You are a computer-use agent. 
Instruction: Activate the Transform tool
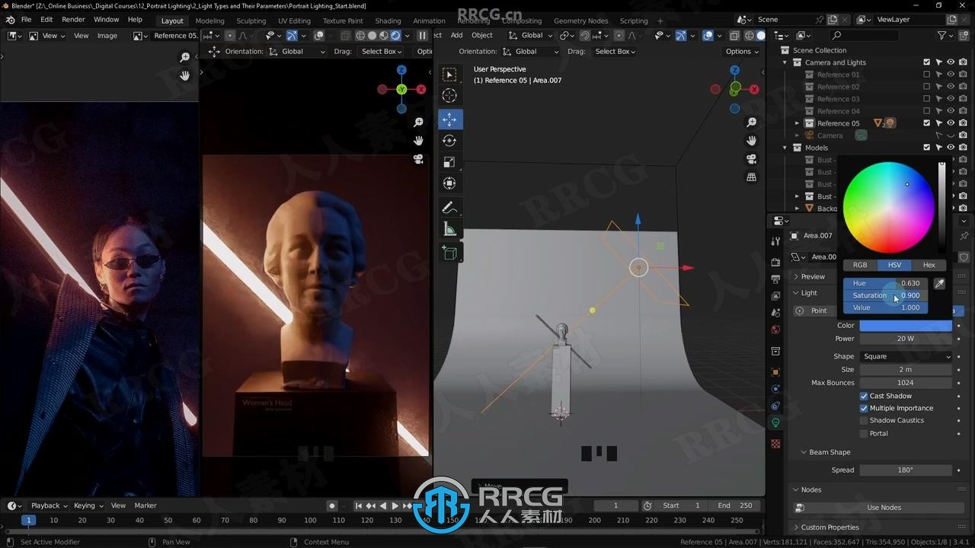tap(449, 183)
